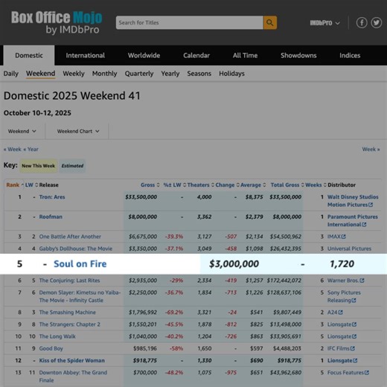The height and width of the screenshot is (387, 387).
Task: Click external link icon beside Focus Features
Action: click(x=367, y=373)
